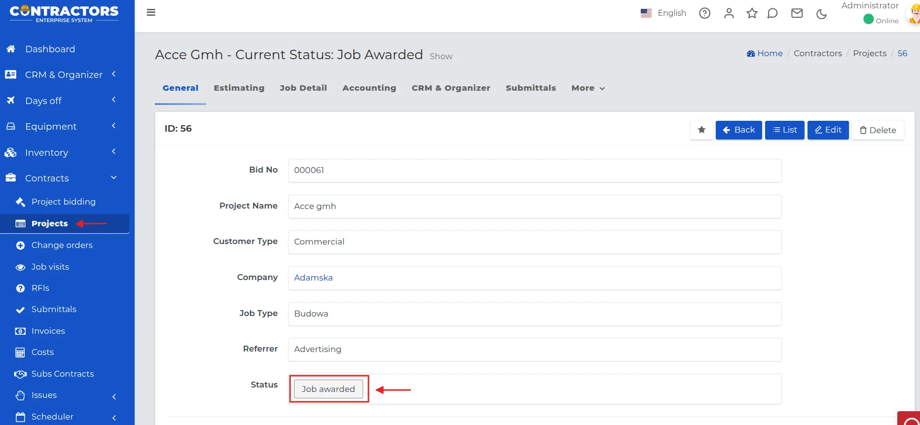This screenshot has width=920, height=425.
Task: Open the 56 breadcrumb link
Action: [x=902, y=53]
